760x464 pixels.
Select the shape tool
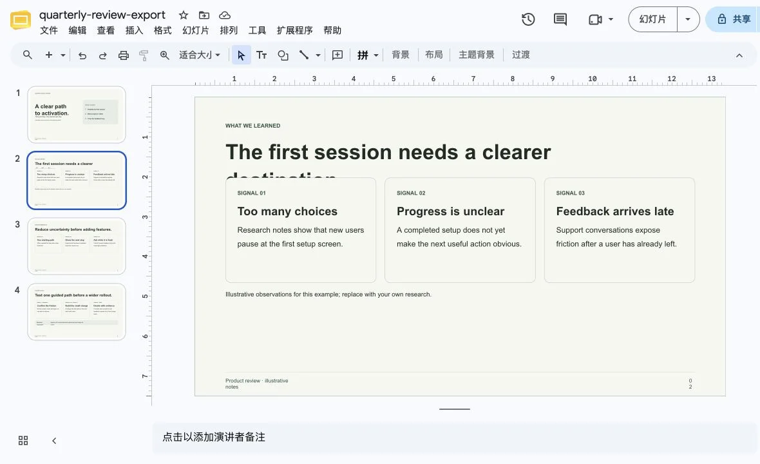[283, 55]
